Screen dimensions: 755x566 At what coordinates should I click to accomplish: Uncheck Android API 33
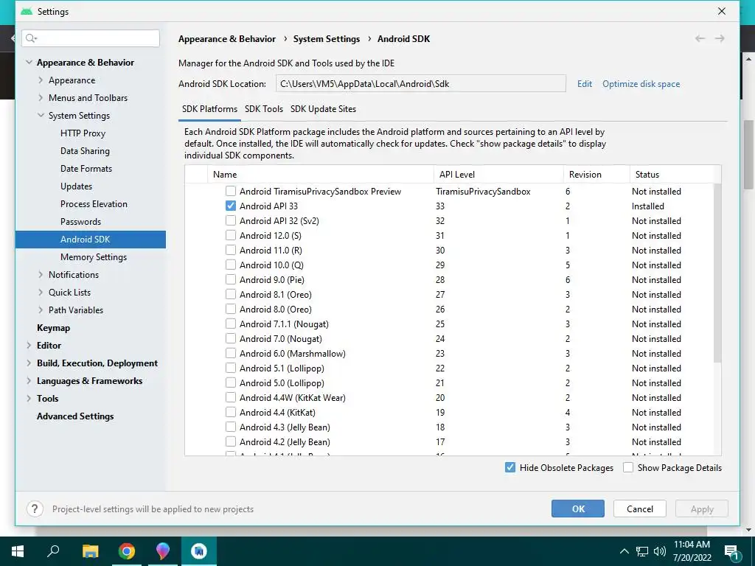point(231,206)
